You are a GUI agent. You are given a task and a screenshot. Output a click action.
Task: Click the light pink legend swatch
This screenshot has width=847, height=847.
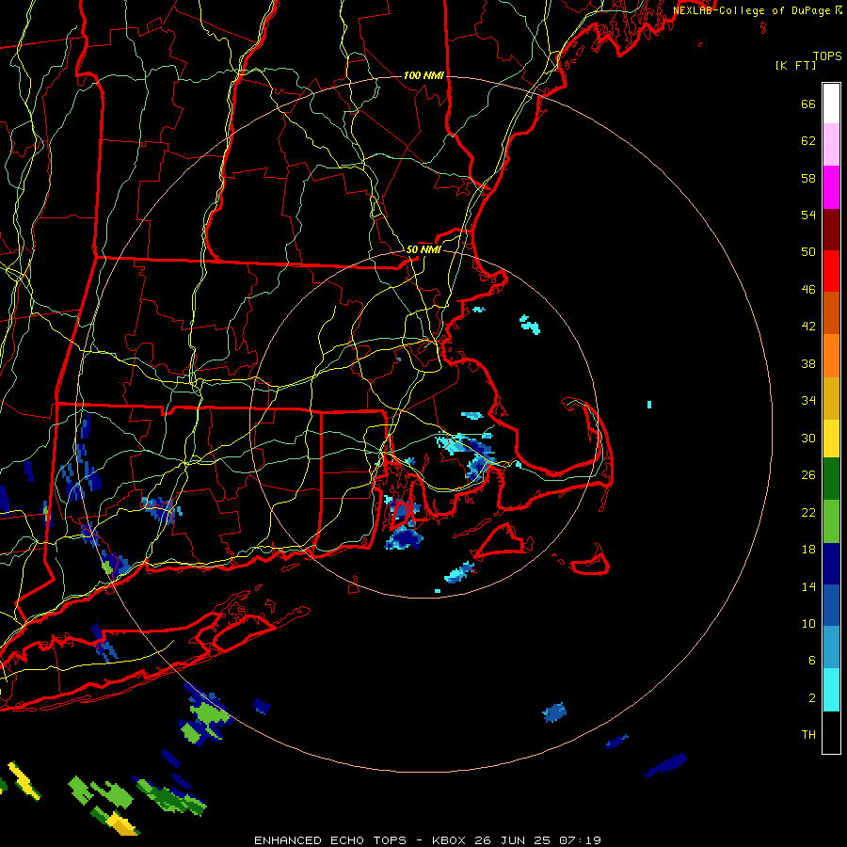click(831, 145)
